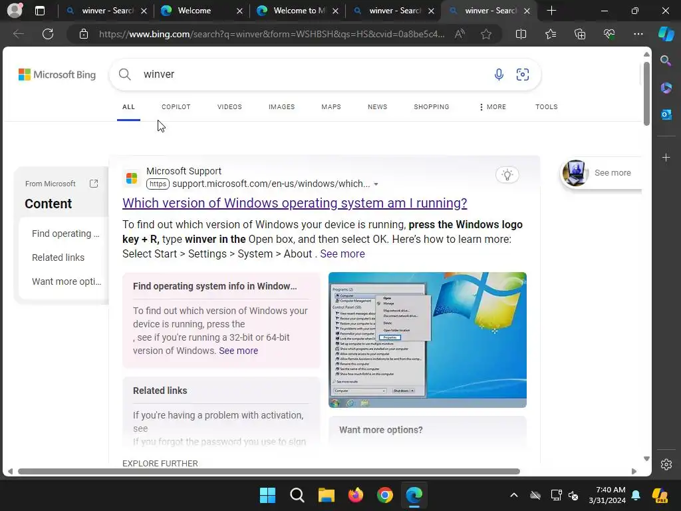The image size is (681, 511).
Task: Open taskbar Search
Action: [x=297, y=495]
